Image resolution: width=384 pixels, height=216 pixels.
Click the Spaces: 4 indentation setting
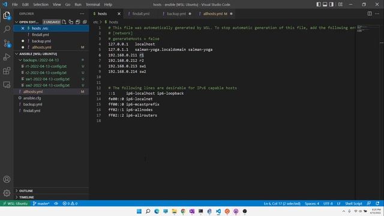[312, 203]
